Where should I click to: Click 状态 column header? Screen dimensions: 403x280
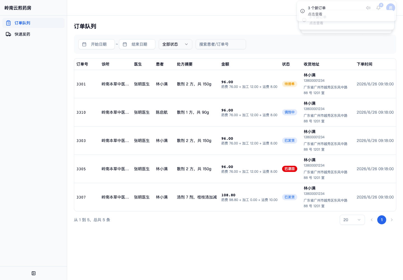click(286, 64)
